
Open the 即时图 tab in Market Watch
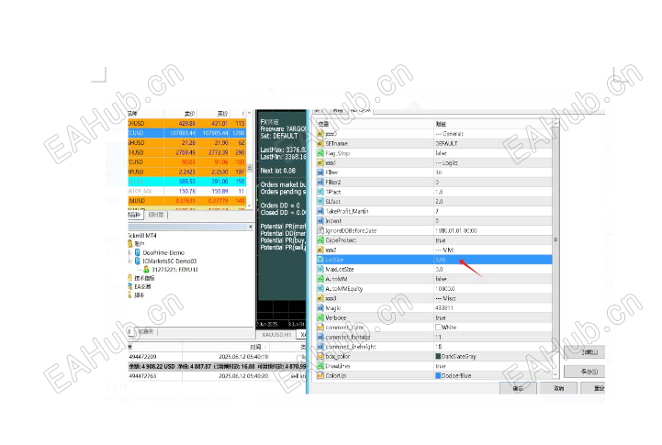(156, 215)
